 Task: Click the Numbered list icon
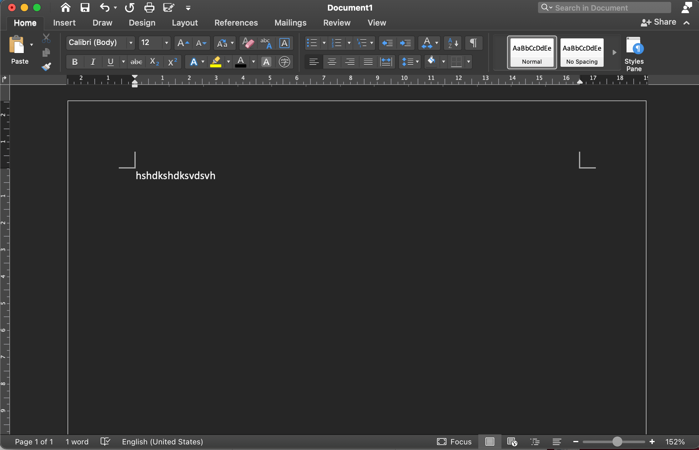[x=337, y=43]
